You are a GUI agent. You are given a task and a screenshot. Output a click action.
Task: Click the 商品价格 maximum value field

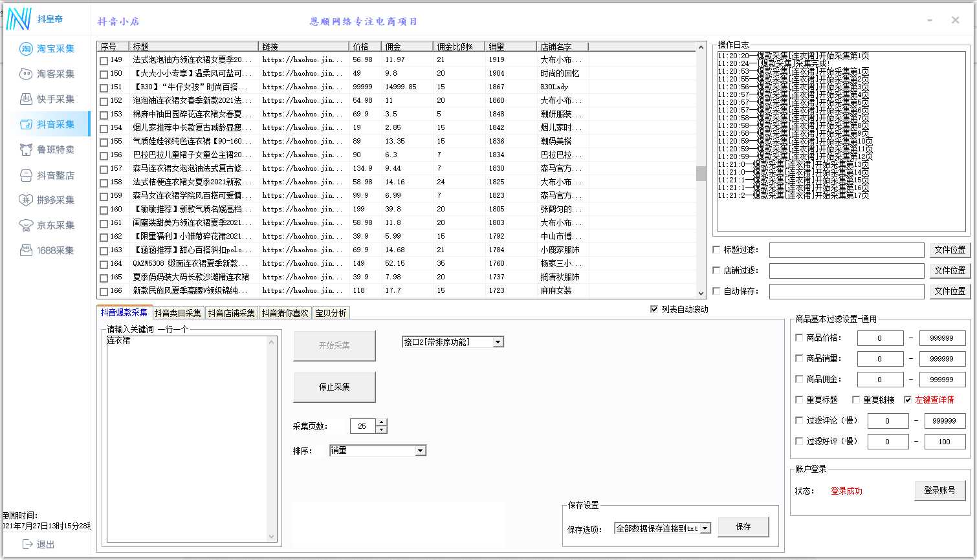pos(943,338)
